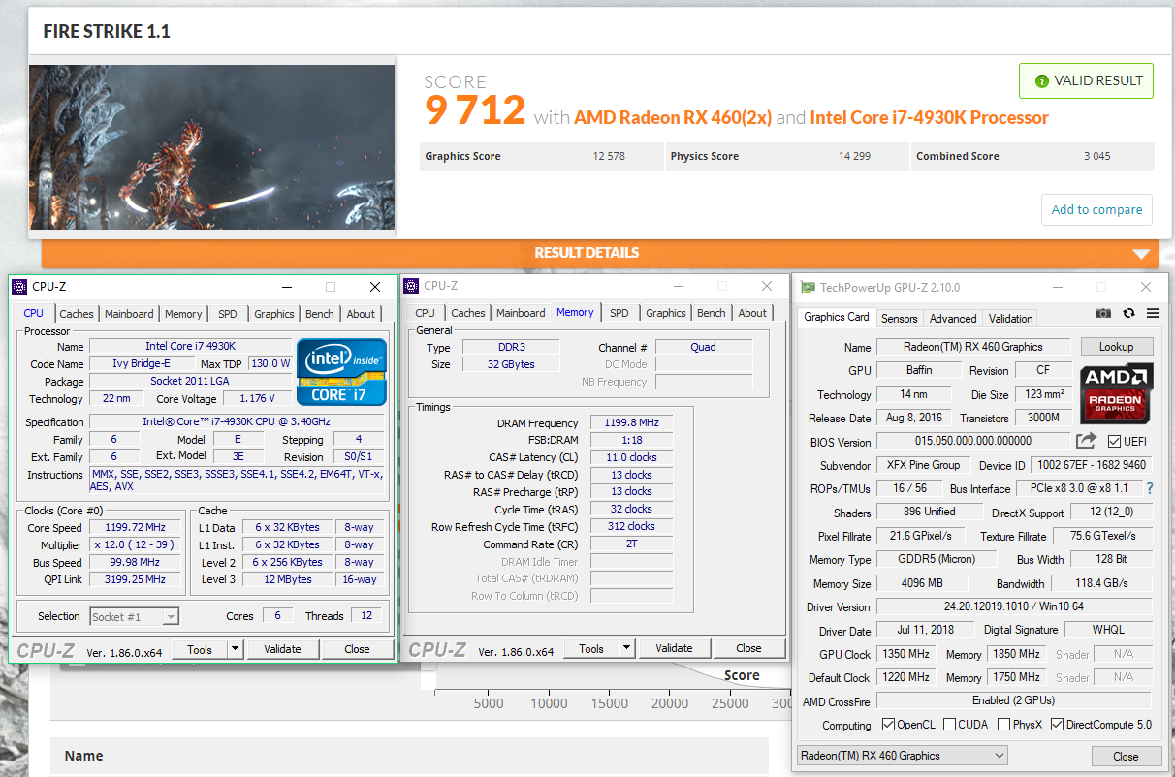Click the BIOS export share icon

tap(1086, 441)
